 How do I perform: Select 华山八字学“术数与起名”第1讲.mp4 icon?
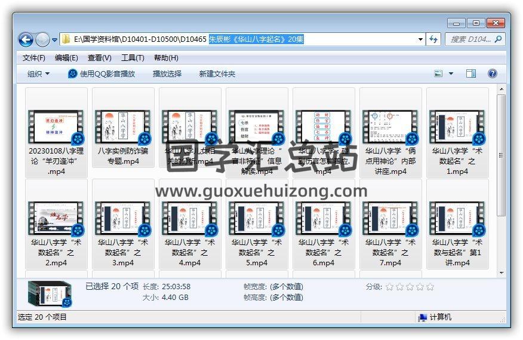457,219
